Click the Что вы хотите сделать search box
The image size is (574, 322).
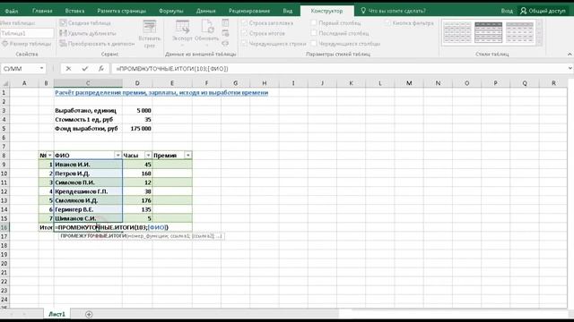click(396, 11)
